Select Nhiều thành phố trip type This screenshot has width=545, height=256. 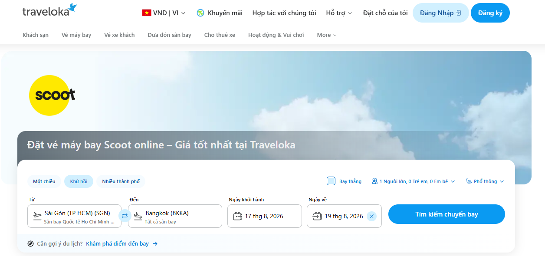[121, 181]
